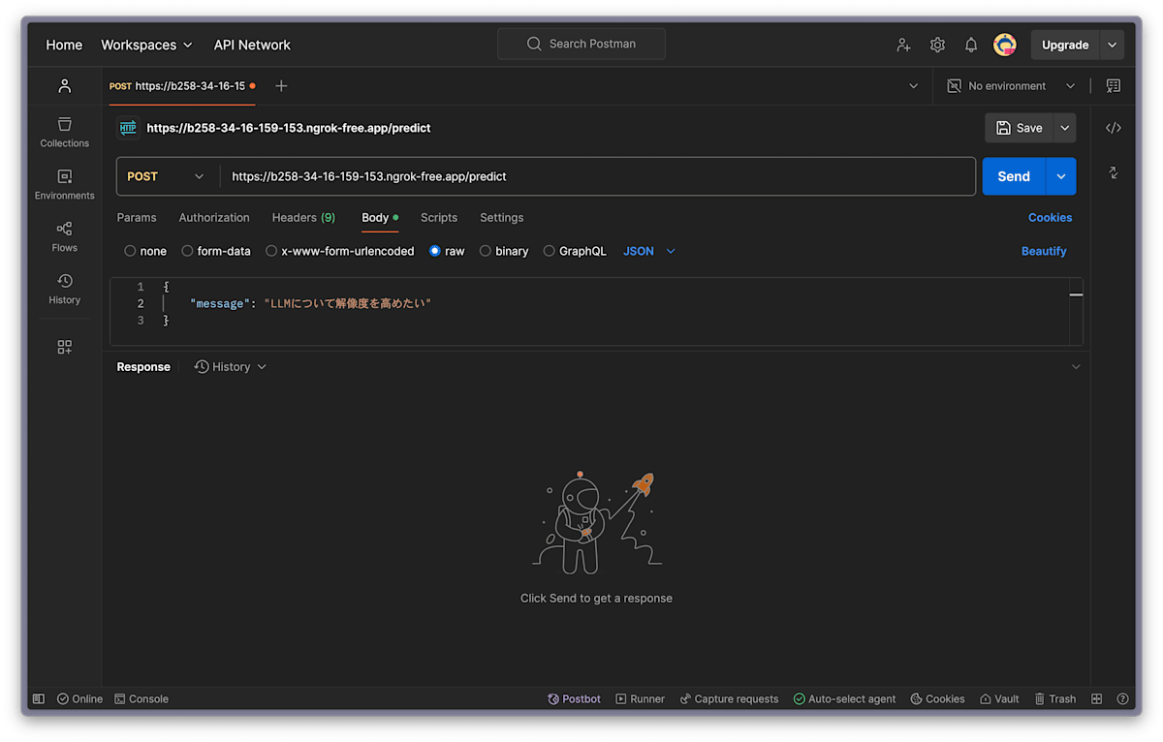The image size is (1163, 742).
Task: Open API Network
Action: (252, 45)
